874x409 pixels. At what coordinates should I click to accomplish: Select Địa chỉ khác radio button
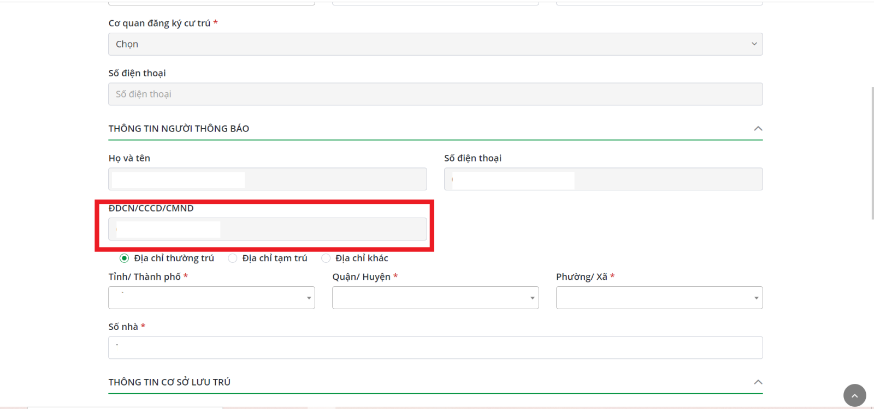(326, 258)
